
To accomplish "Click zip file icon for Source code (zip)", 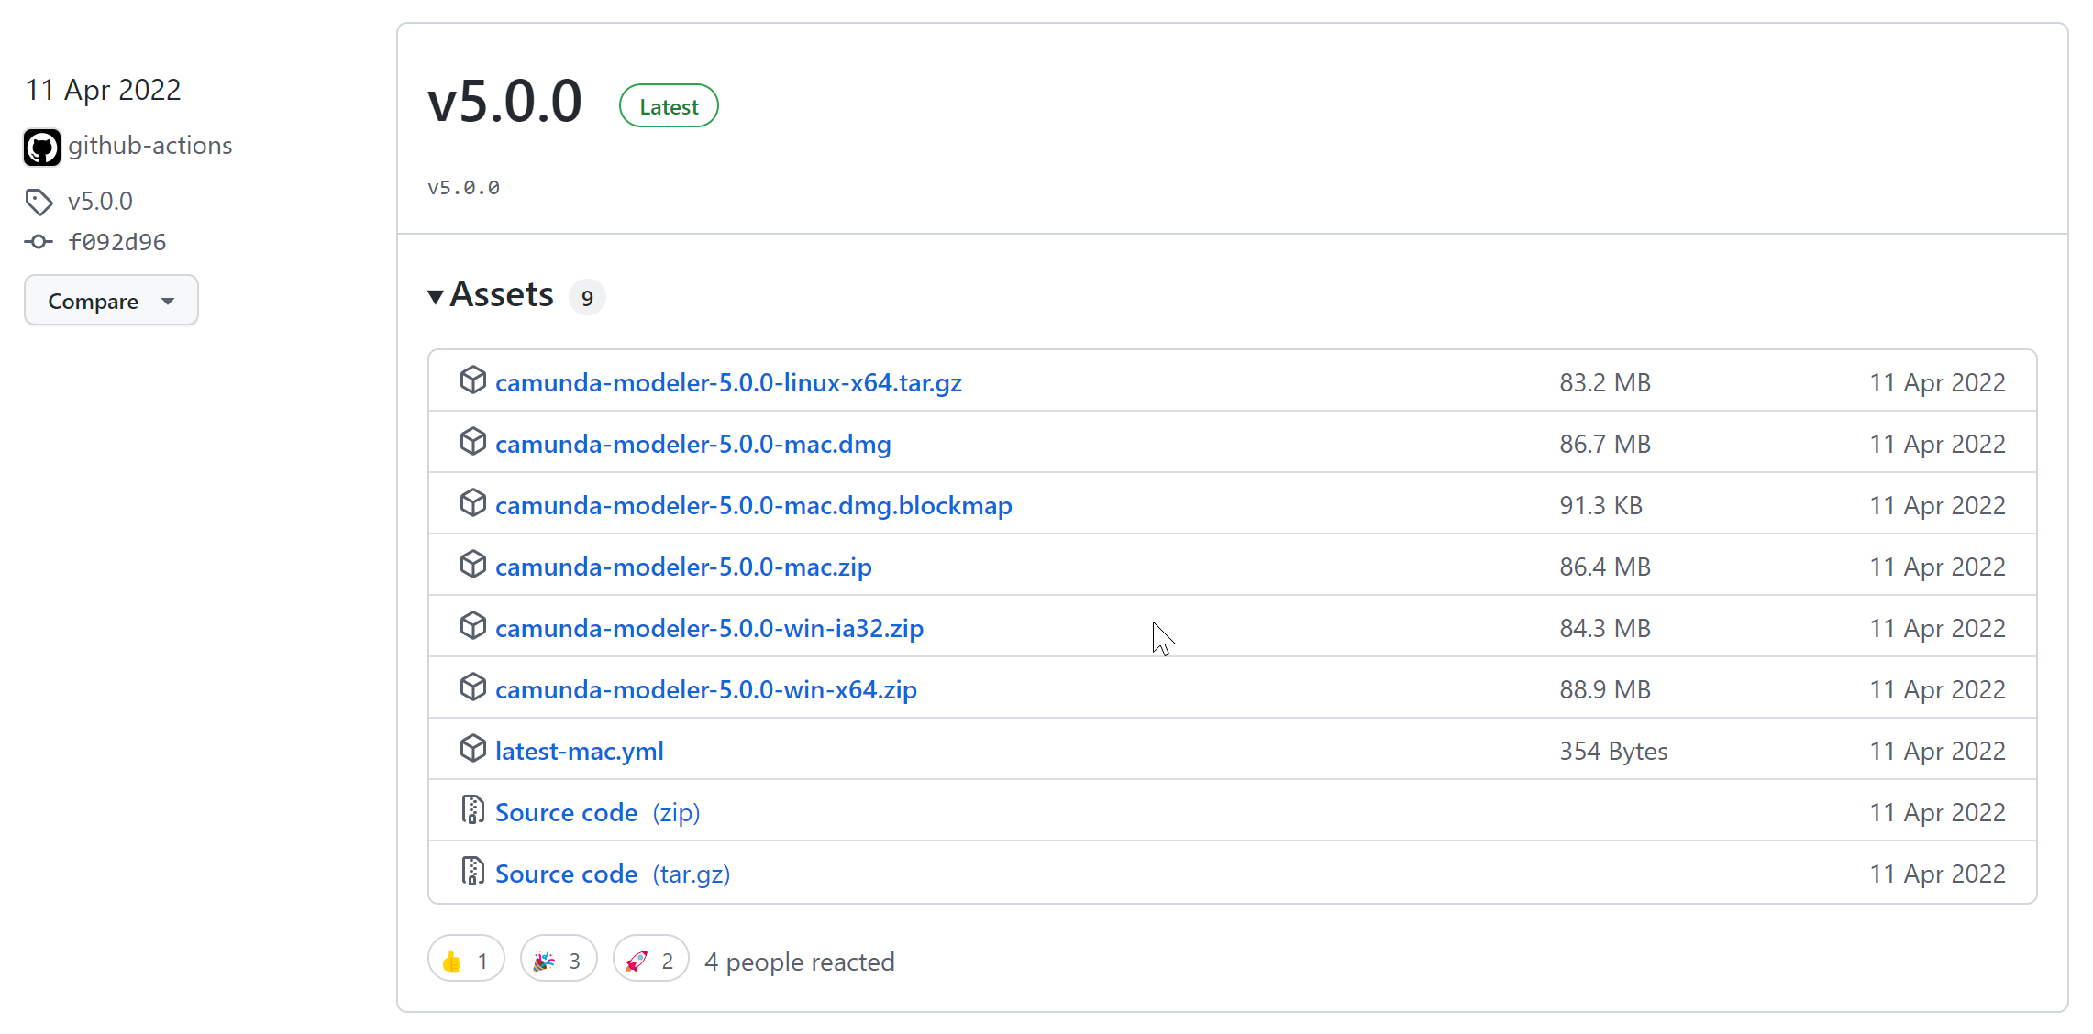I will (472, 810).
